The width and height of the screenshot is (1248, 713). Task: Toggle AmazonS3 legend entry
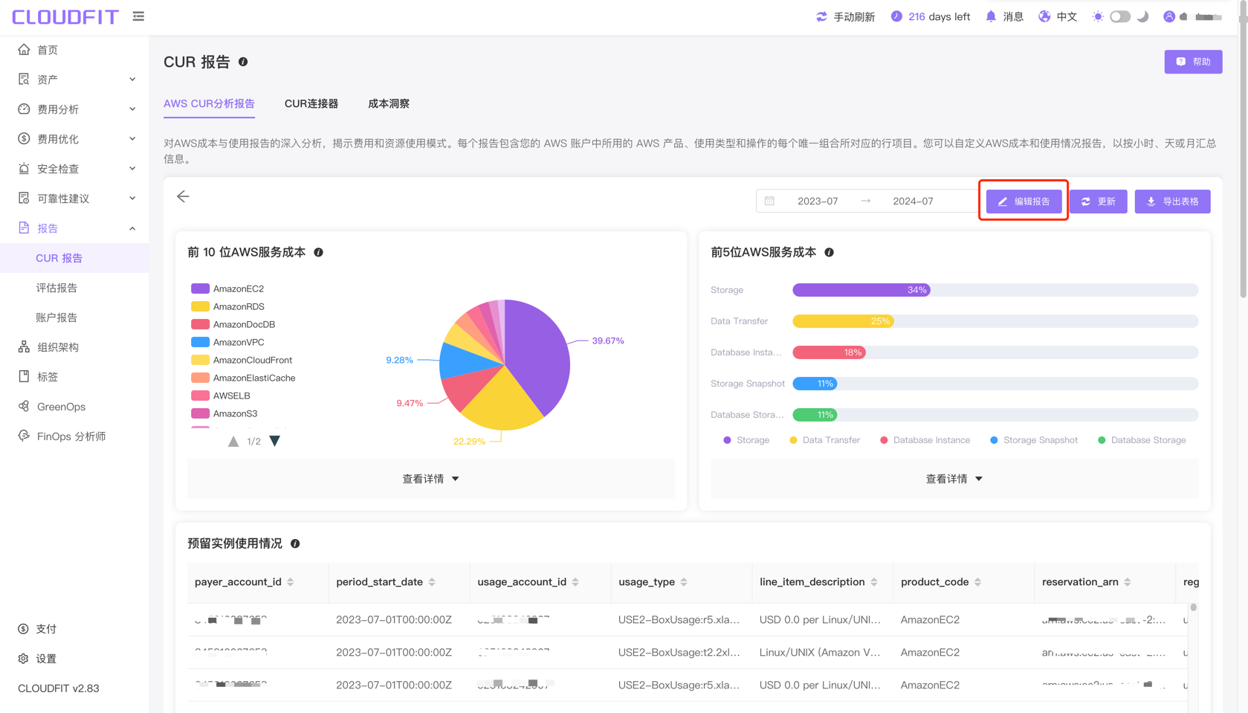click(224, 413)
